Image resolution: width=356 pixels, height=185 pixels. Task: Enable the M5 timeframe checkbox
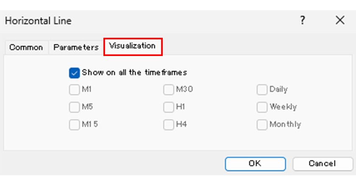[x=74, y=107]
